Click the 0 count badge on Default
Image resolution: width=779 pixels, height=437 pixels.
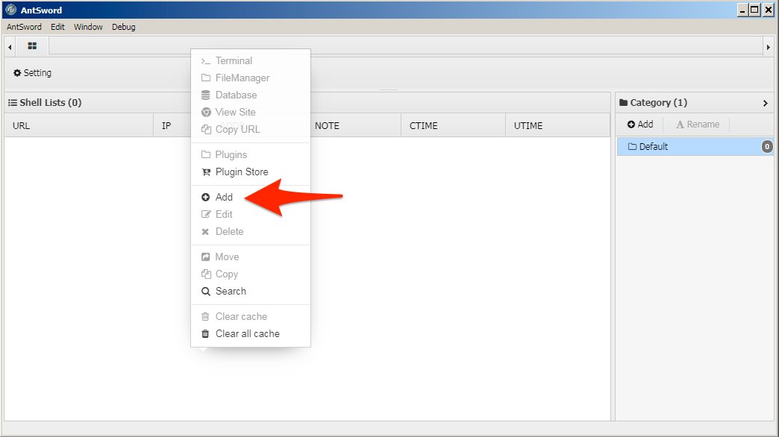[x=767, y=146]
